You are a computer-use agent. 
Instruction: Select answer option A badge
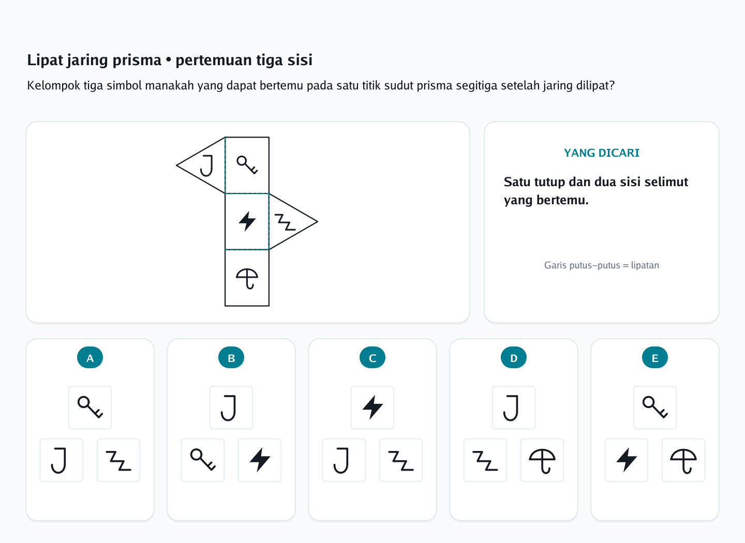point(90,357)
